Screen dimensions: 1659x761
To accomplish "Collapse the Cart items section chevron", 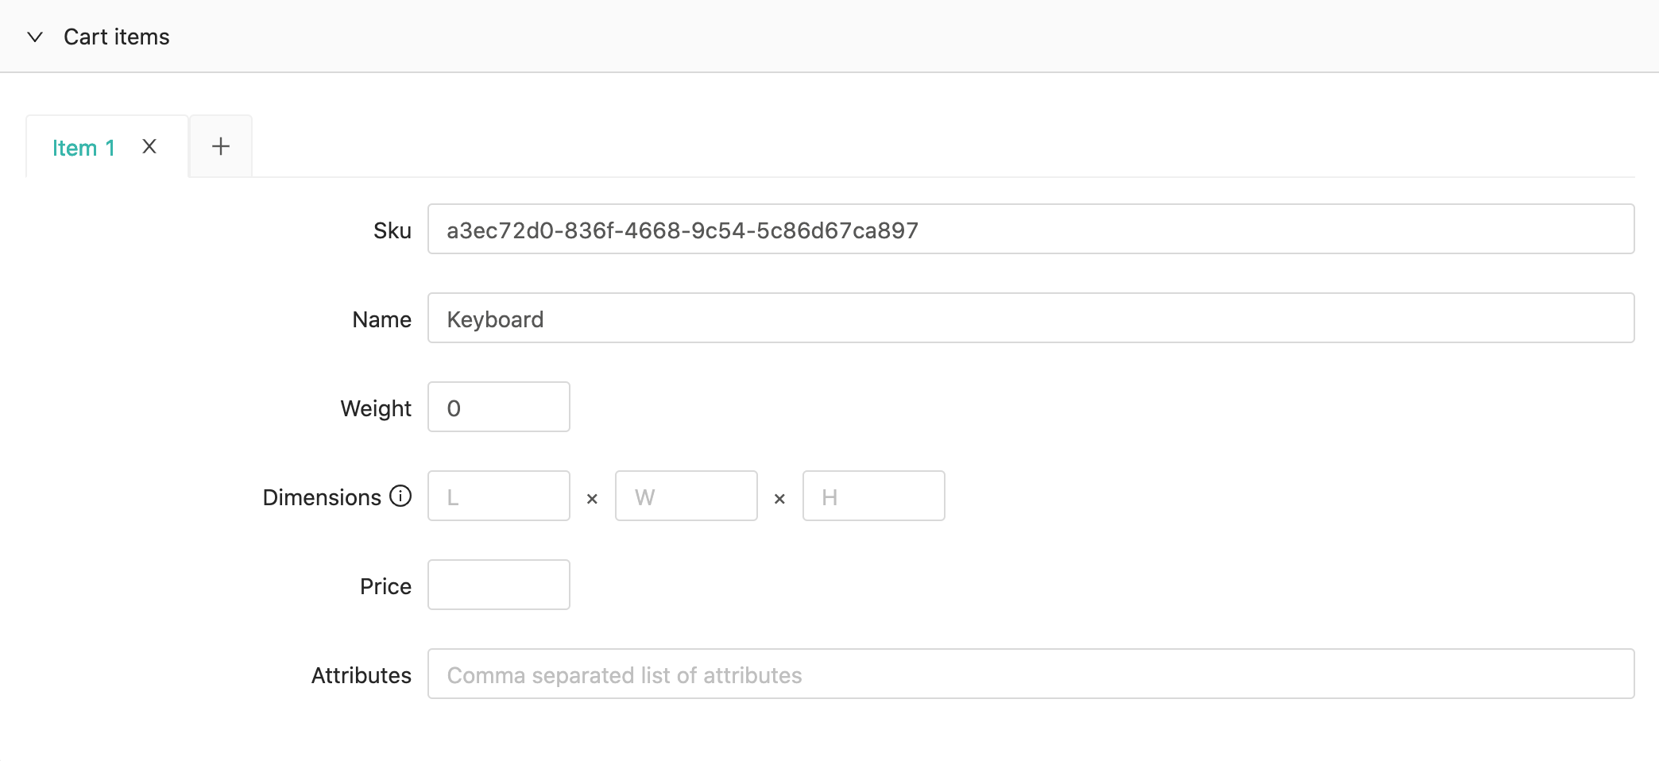I will 35,37.
